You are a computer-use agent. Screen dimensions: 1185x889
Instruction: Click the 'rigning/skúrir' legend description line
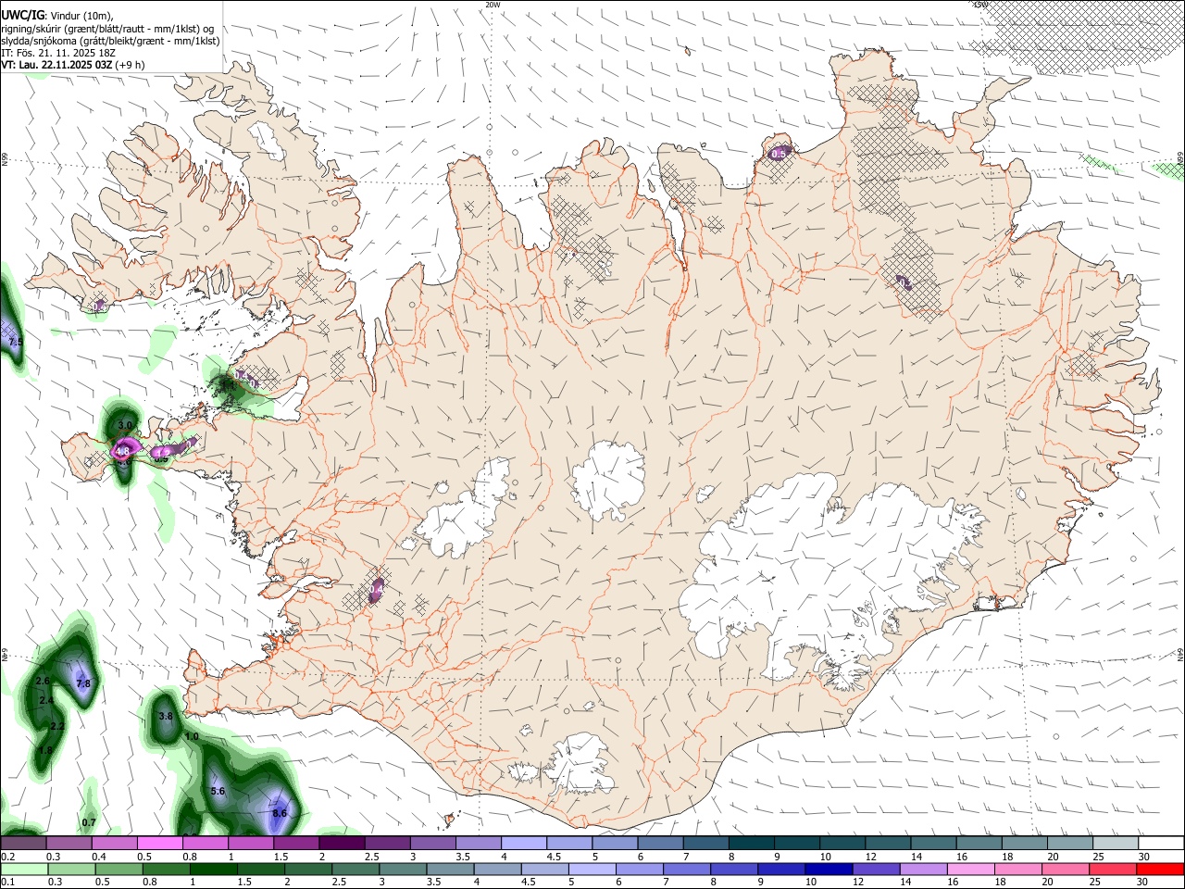(107, 29)
